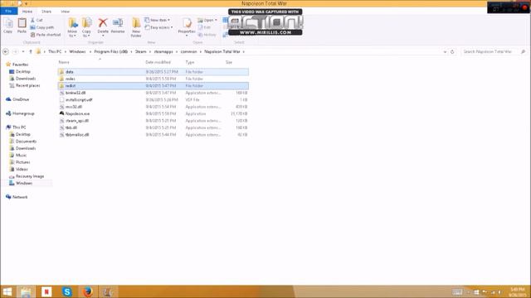Select the data folder row
This screenshot has height=298, width=531.
point(153,72)
